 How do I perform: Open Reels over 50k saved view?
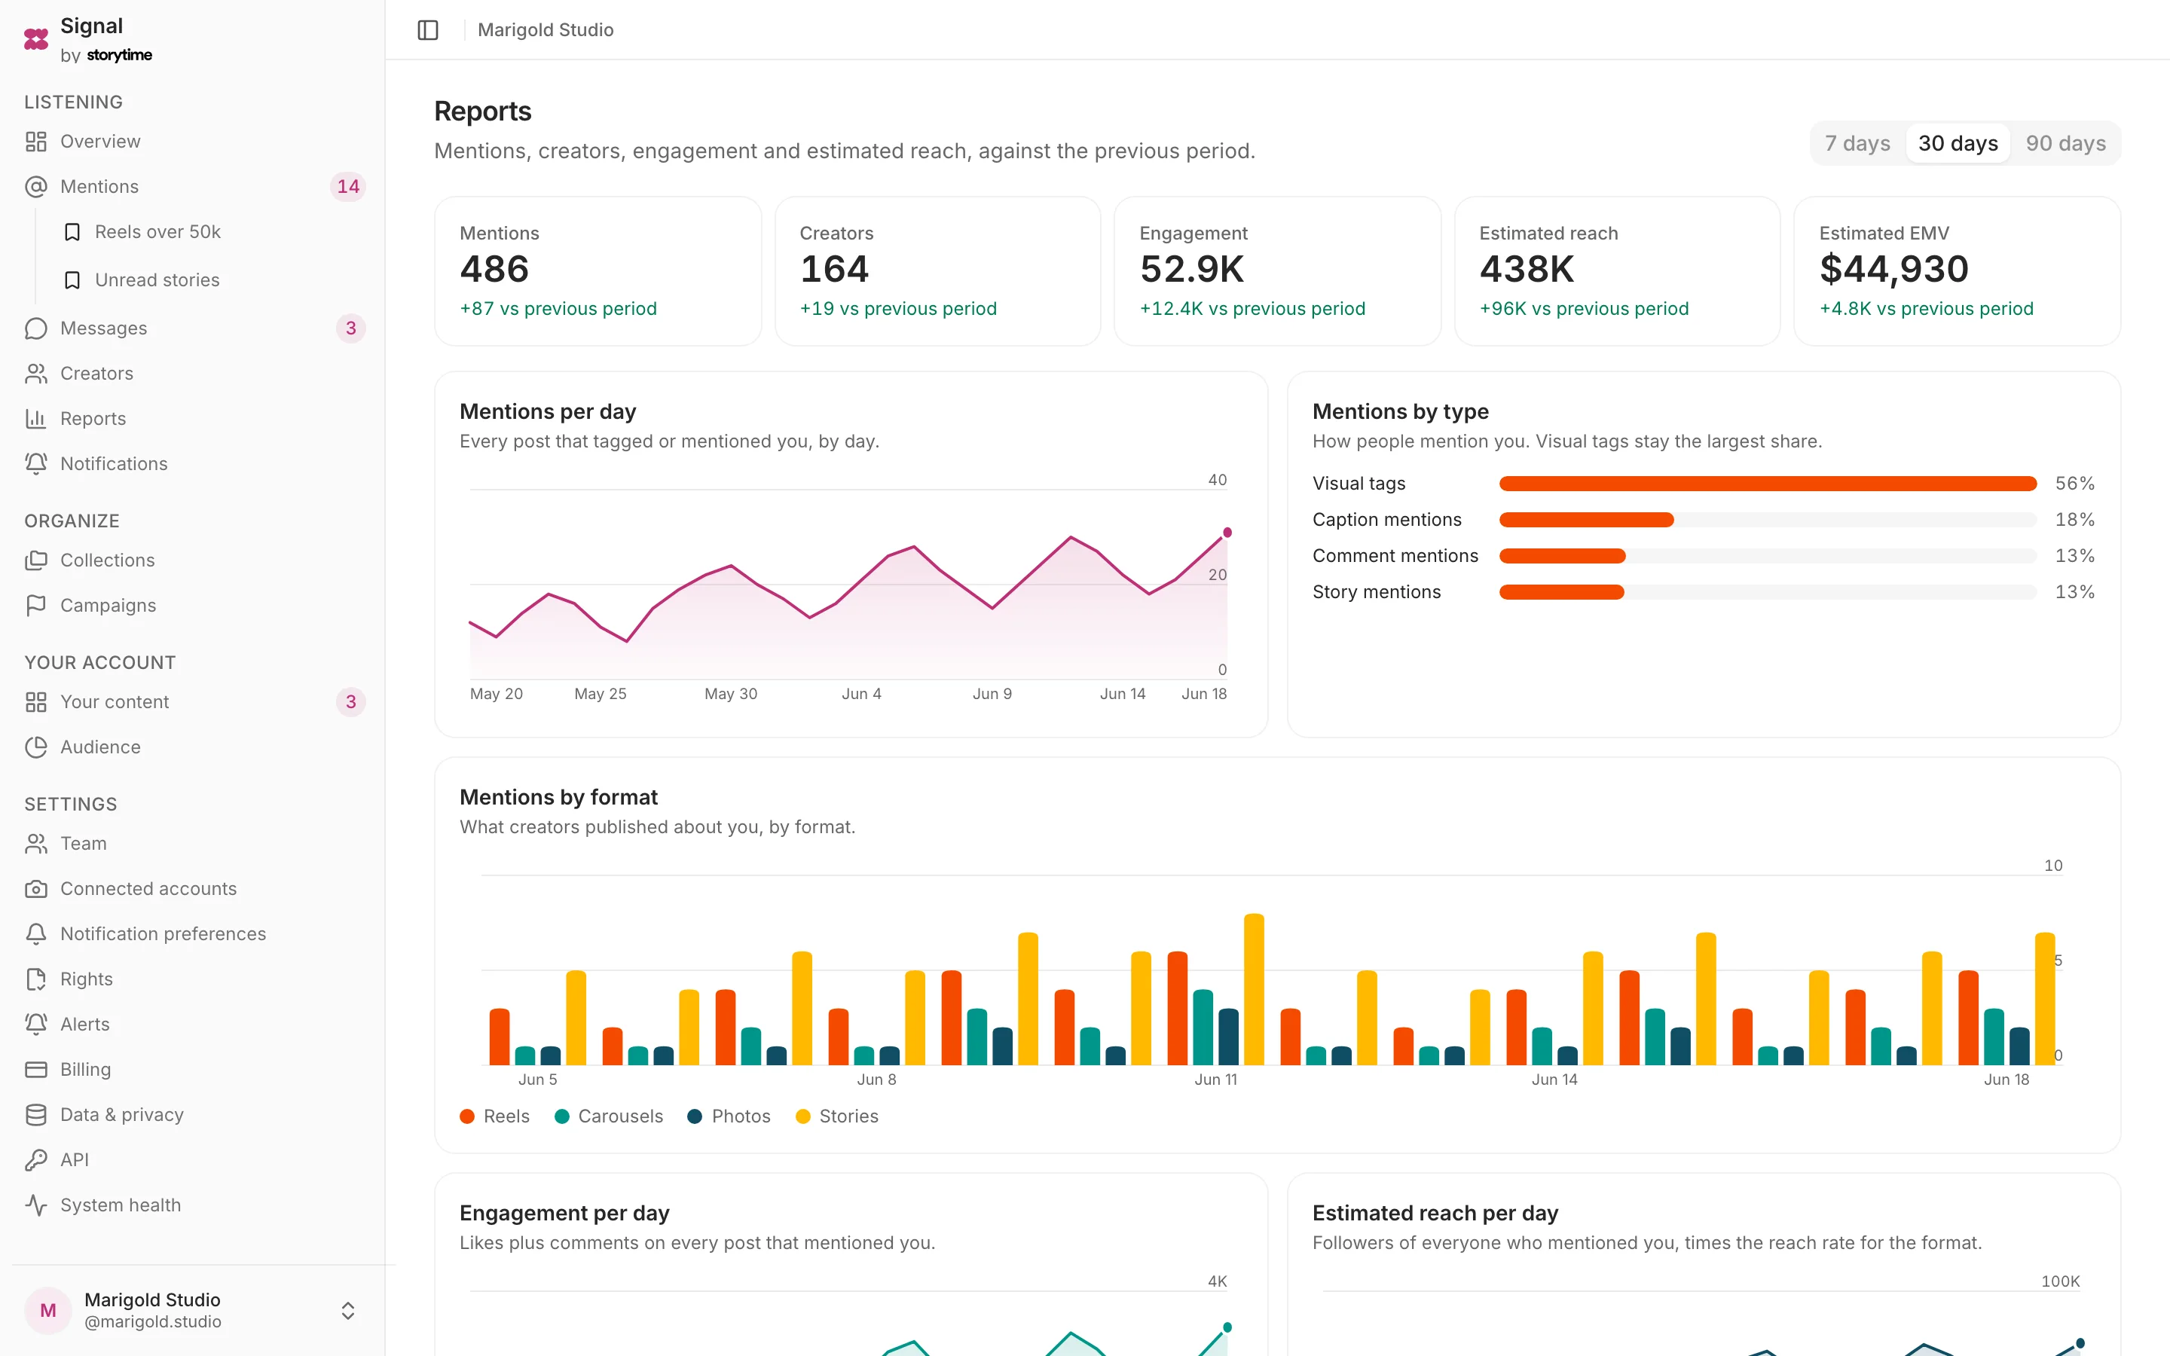click(x=211, y=232)
